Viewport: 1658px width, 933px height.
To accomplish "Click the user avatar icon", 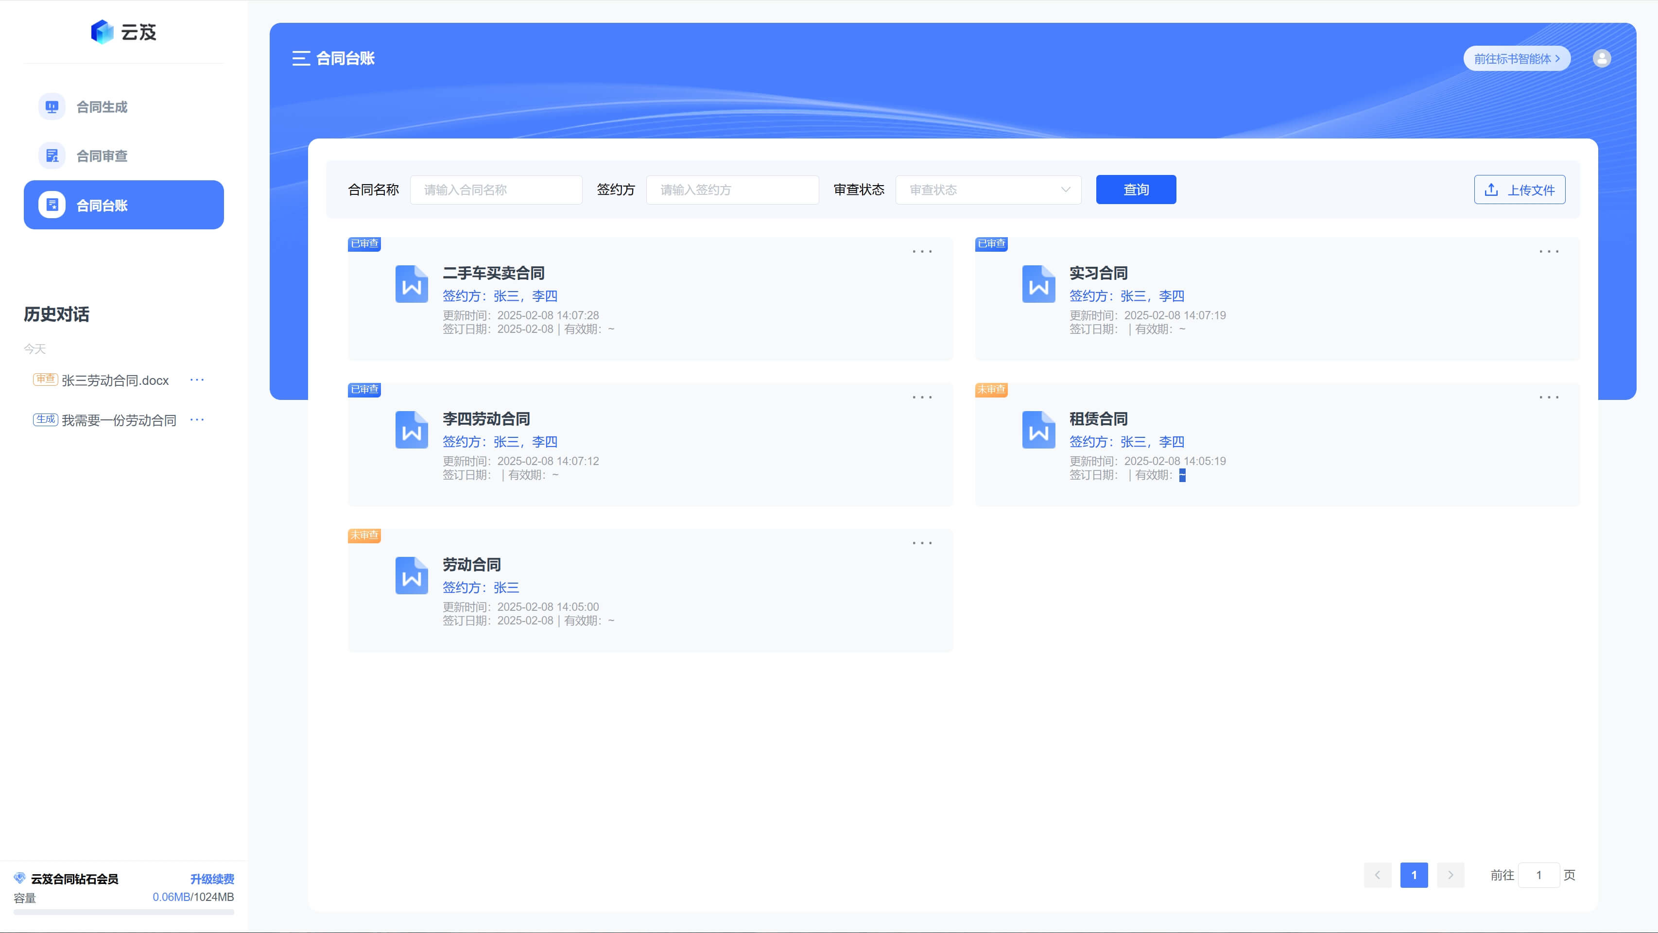I will point(1601,58).
